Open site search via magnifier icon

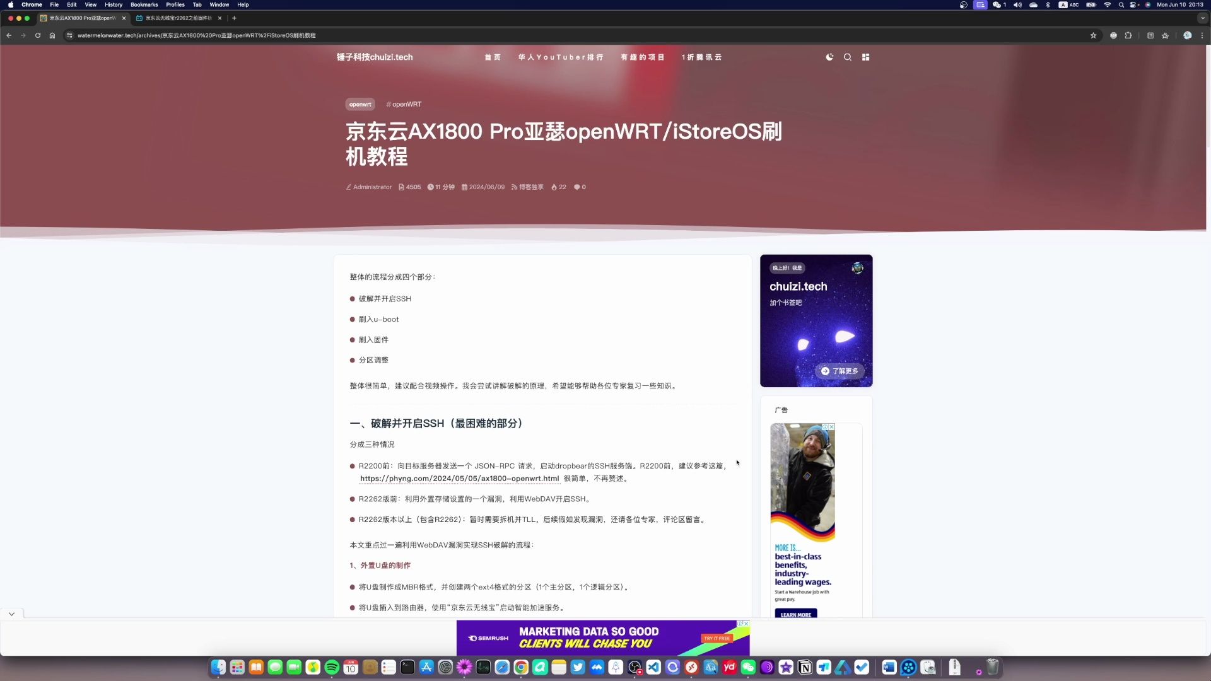848,57
